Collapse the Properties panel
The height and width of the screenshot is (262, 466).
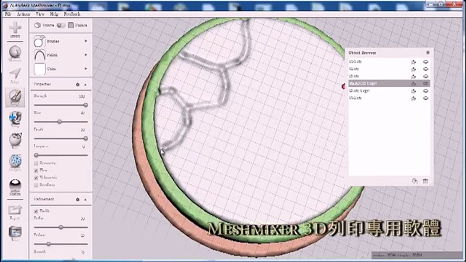coord(86,84)
